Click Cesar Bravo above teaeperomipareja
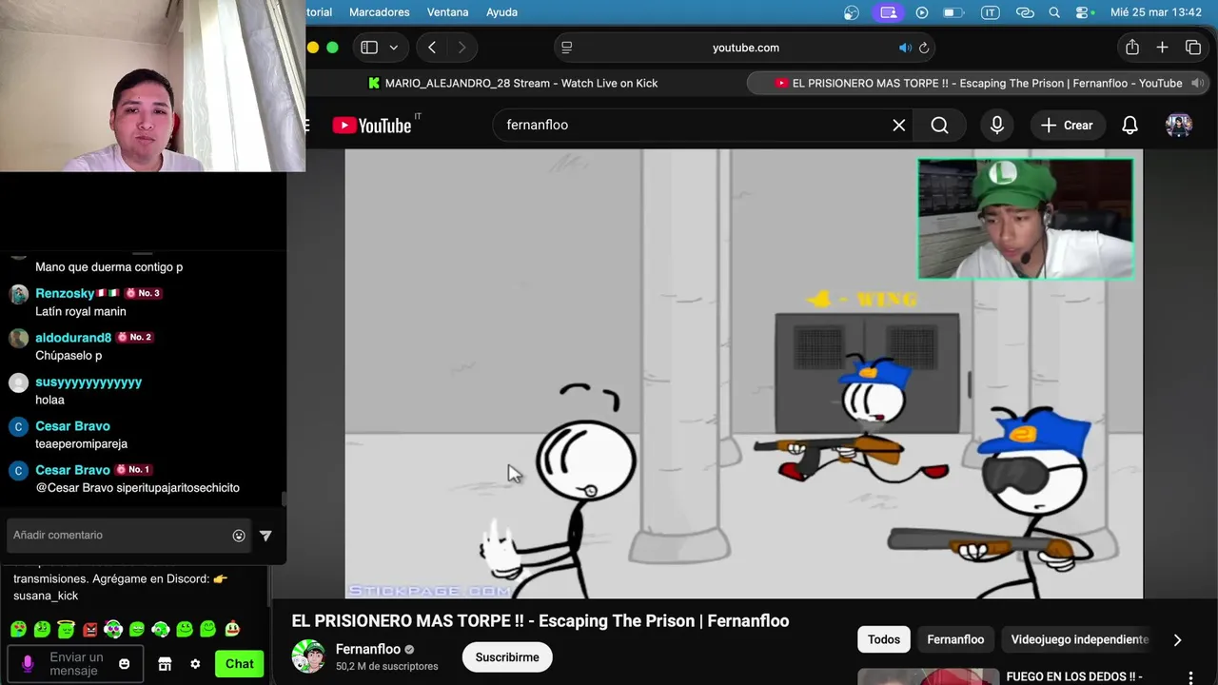The width and height of the screenshot is (1218, 685). click(72, 426)
